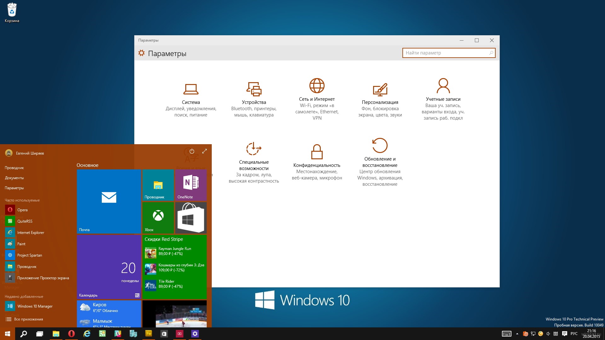This screenshot has width=605, height=340.
Task: Open Internet Explorer on taskbar
Action: (x=87, y=334)
